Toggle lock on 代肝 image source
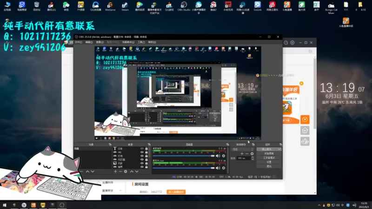The width and height of the screenshot is (372, 209). click(x=146, y=163)
